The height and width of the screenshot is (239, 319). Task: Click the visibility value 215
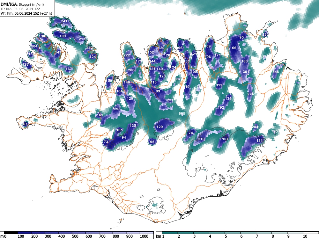[82, 39]
